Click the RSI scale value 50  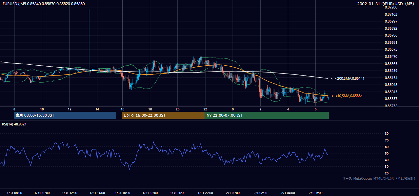(387, 153)
